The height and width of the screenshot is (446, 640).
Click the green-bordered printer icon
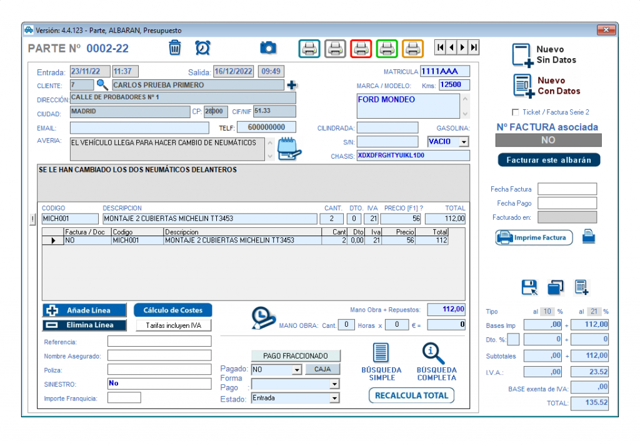tap(387, 48)
